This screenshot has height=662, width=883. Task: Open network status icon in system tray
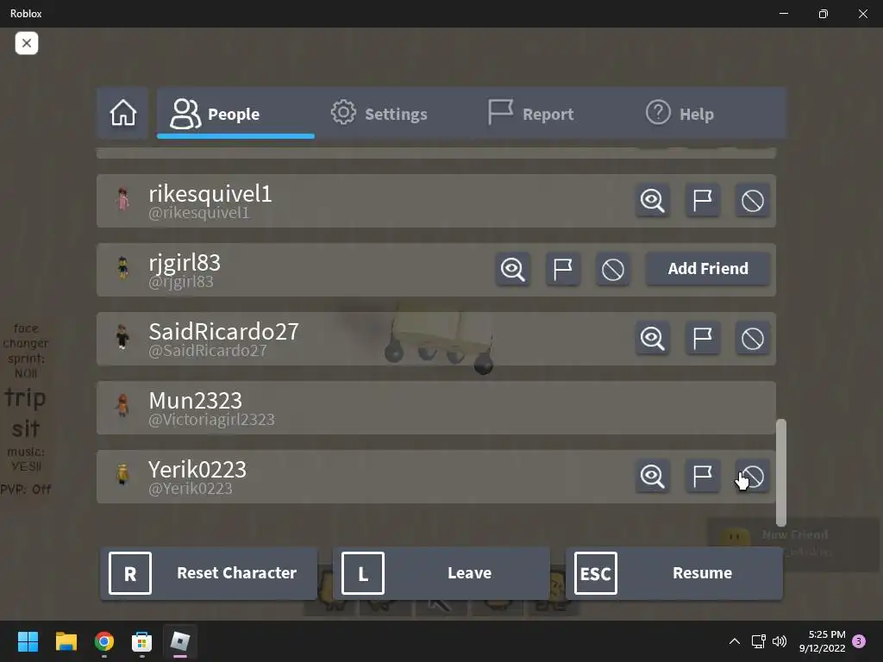[x=758, y=641]
